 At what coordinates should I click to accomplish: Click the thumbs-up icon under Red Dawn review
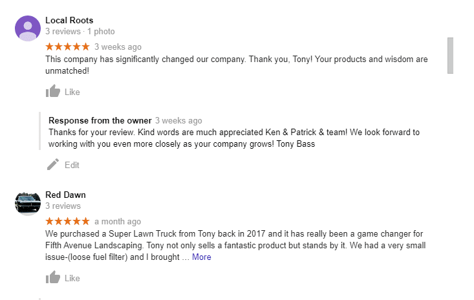pyautogui.click(x=53, y=277)
